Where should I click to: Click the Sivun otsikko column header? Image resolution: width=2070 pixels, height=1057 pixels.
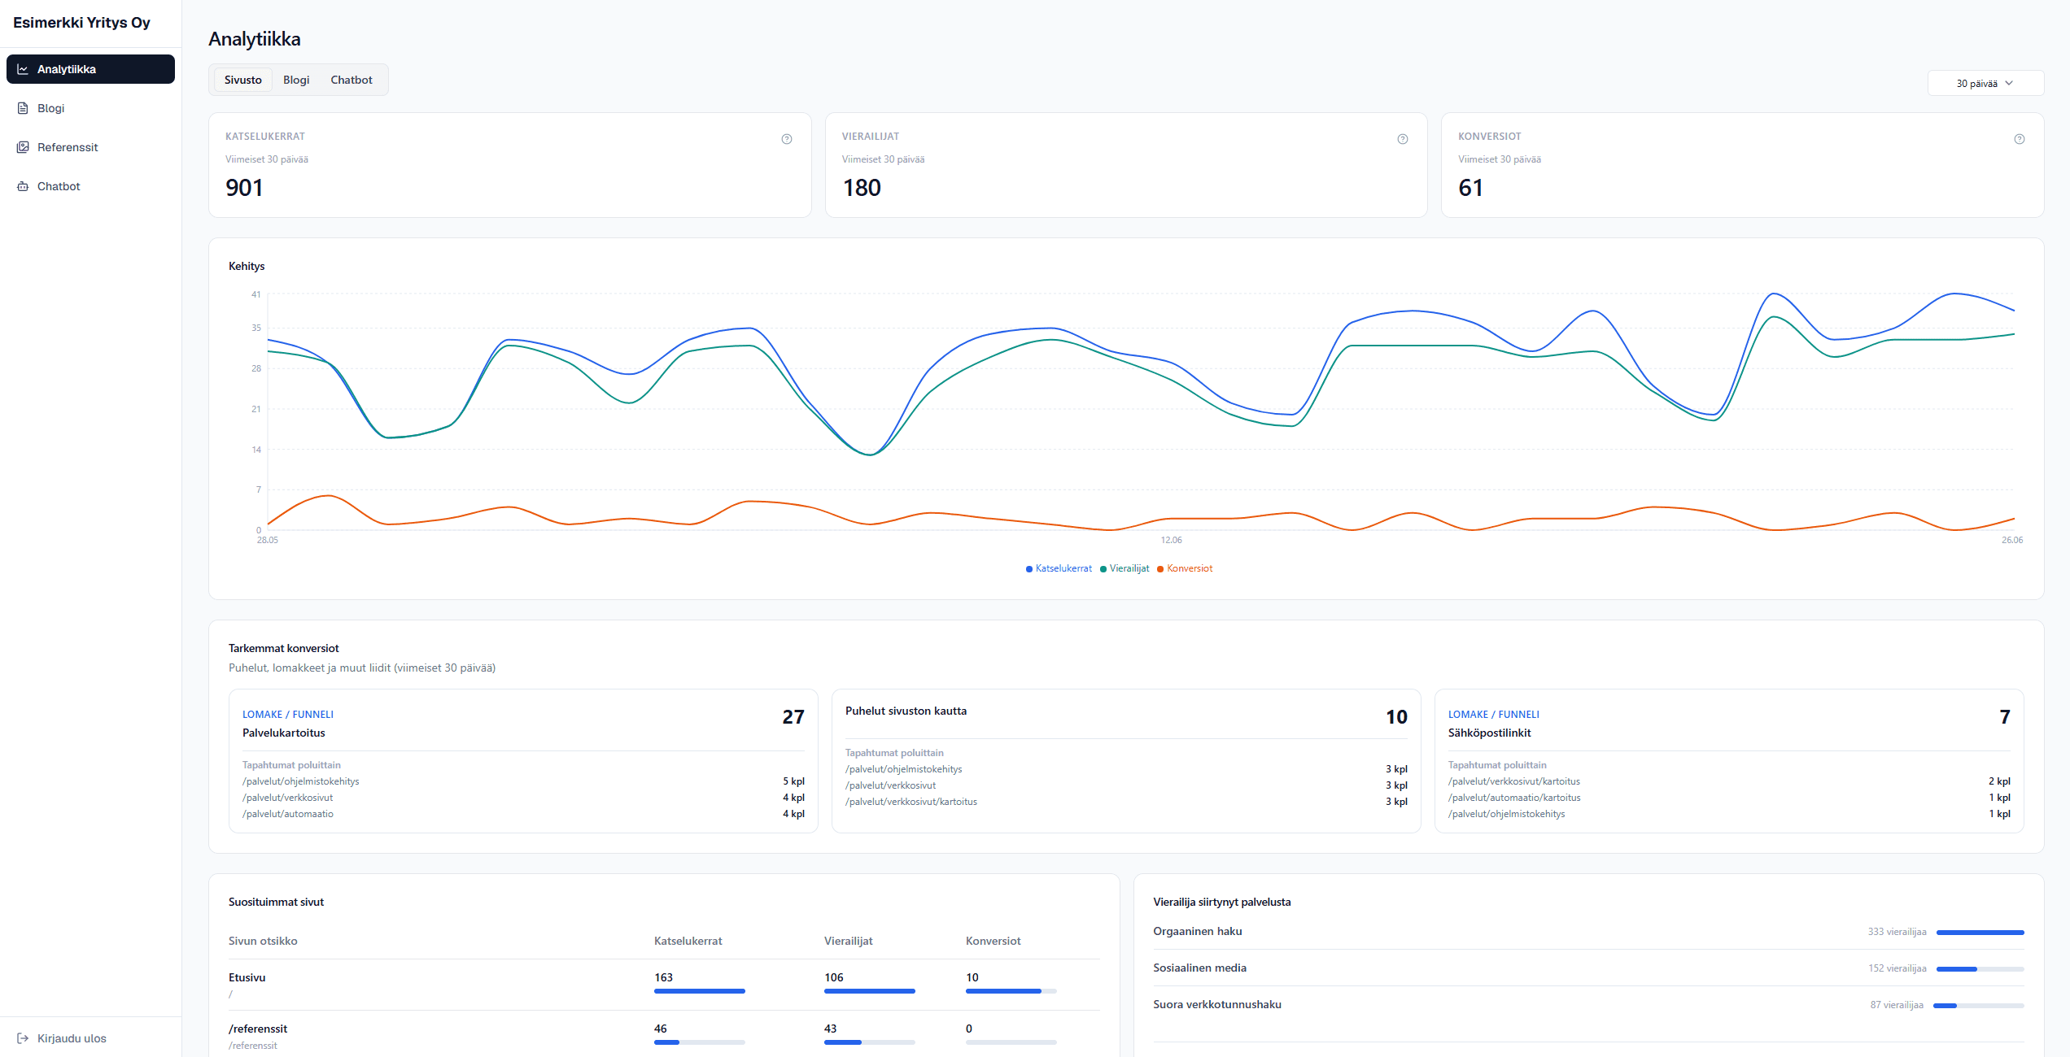[x=263, y=941]
